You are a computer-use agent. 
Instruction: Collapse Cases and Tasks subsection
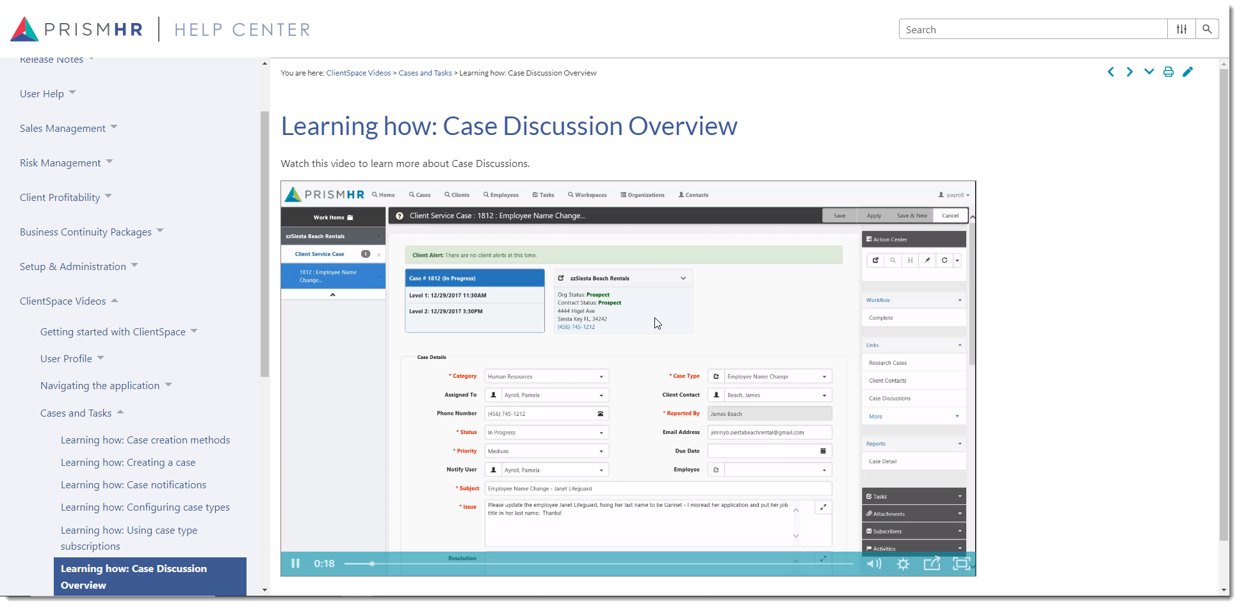[120, 412]
